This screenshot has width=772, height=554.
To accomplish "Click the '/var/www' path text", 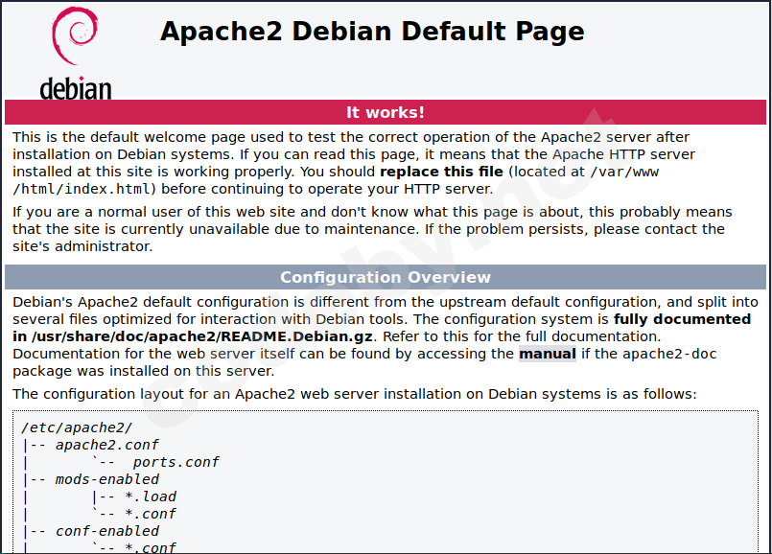I will [624, 172].
